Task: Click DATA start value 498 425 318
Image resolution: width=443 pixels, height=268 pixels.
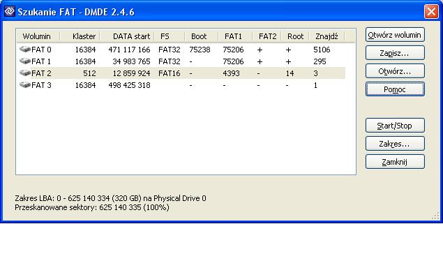Action: [129, 85]
